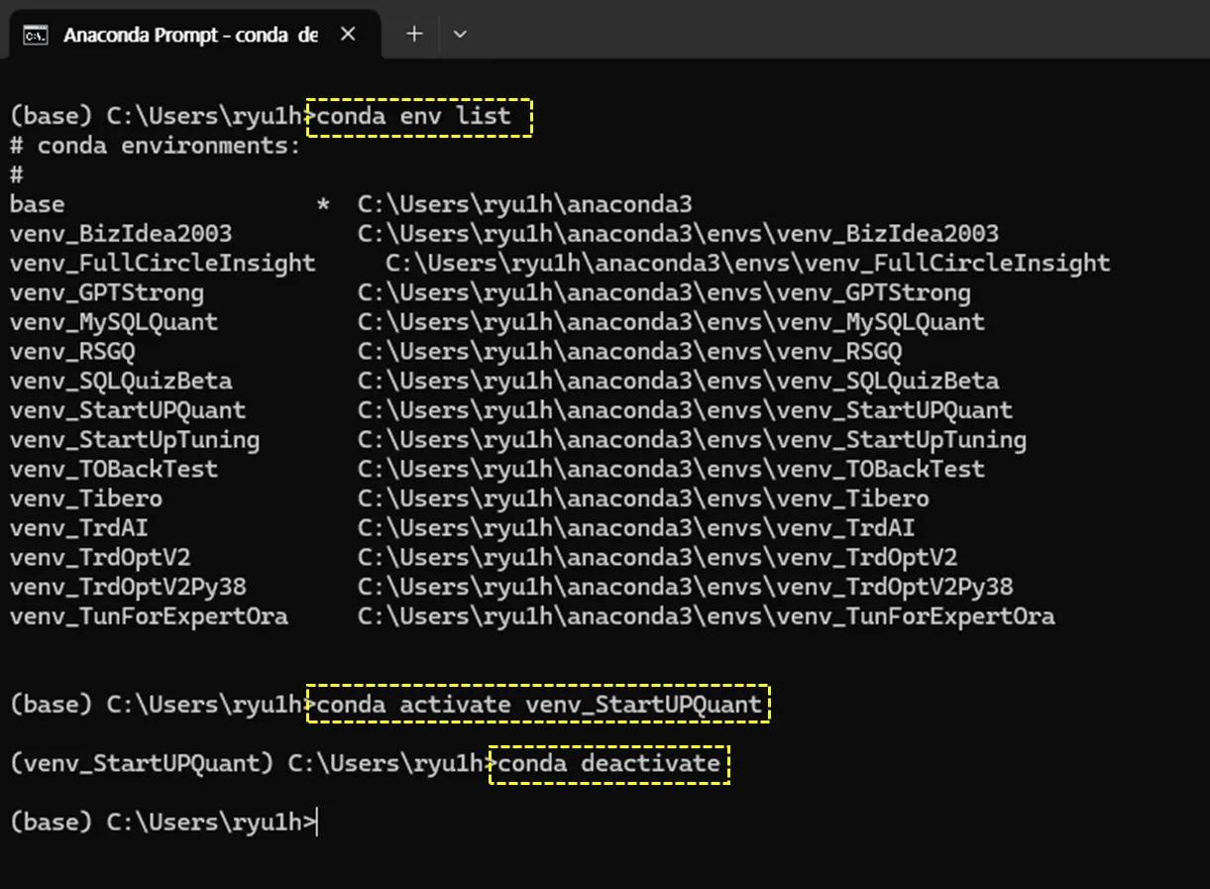1210x889 pixels.
Task: Click the (venv_StartUPQuant) prompt prefix
Action: (x=142, y=764)
